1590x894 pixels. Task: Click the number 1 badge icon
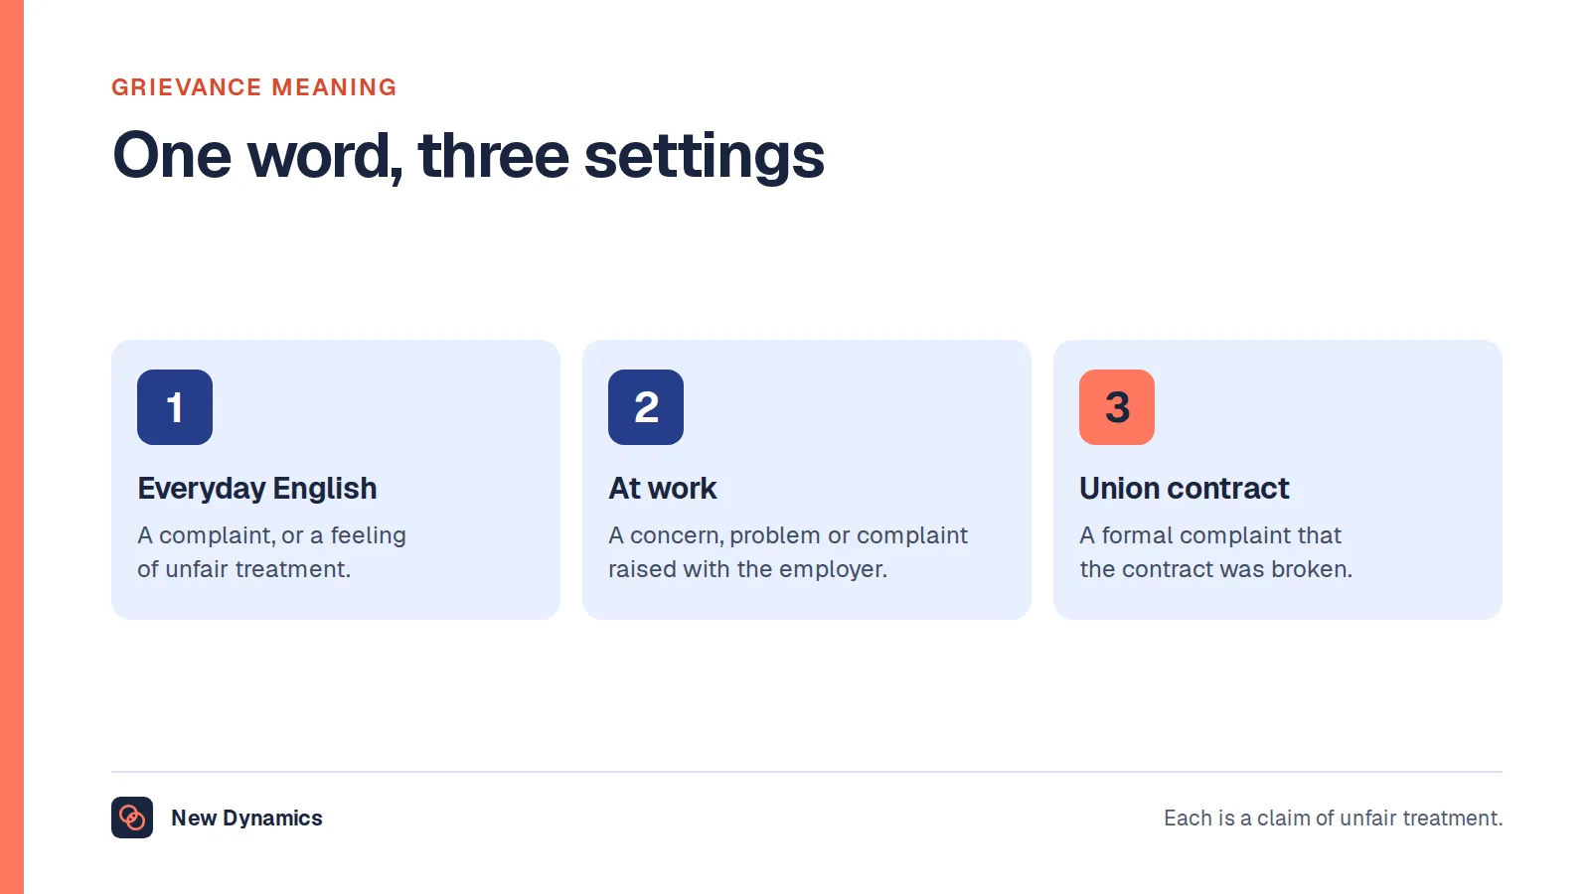[175, 407]
